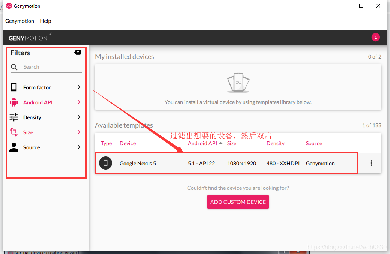Close the Genymotion window
Screen dimensions: 390x254
point(378,6)
